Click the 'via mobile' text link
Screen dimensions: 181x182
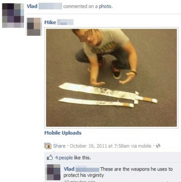(x=141, y=146)
